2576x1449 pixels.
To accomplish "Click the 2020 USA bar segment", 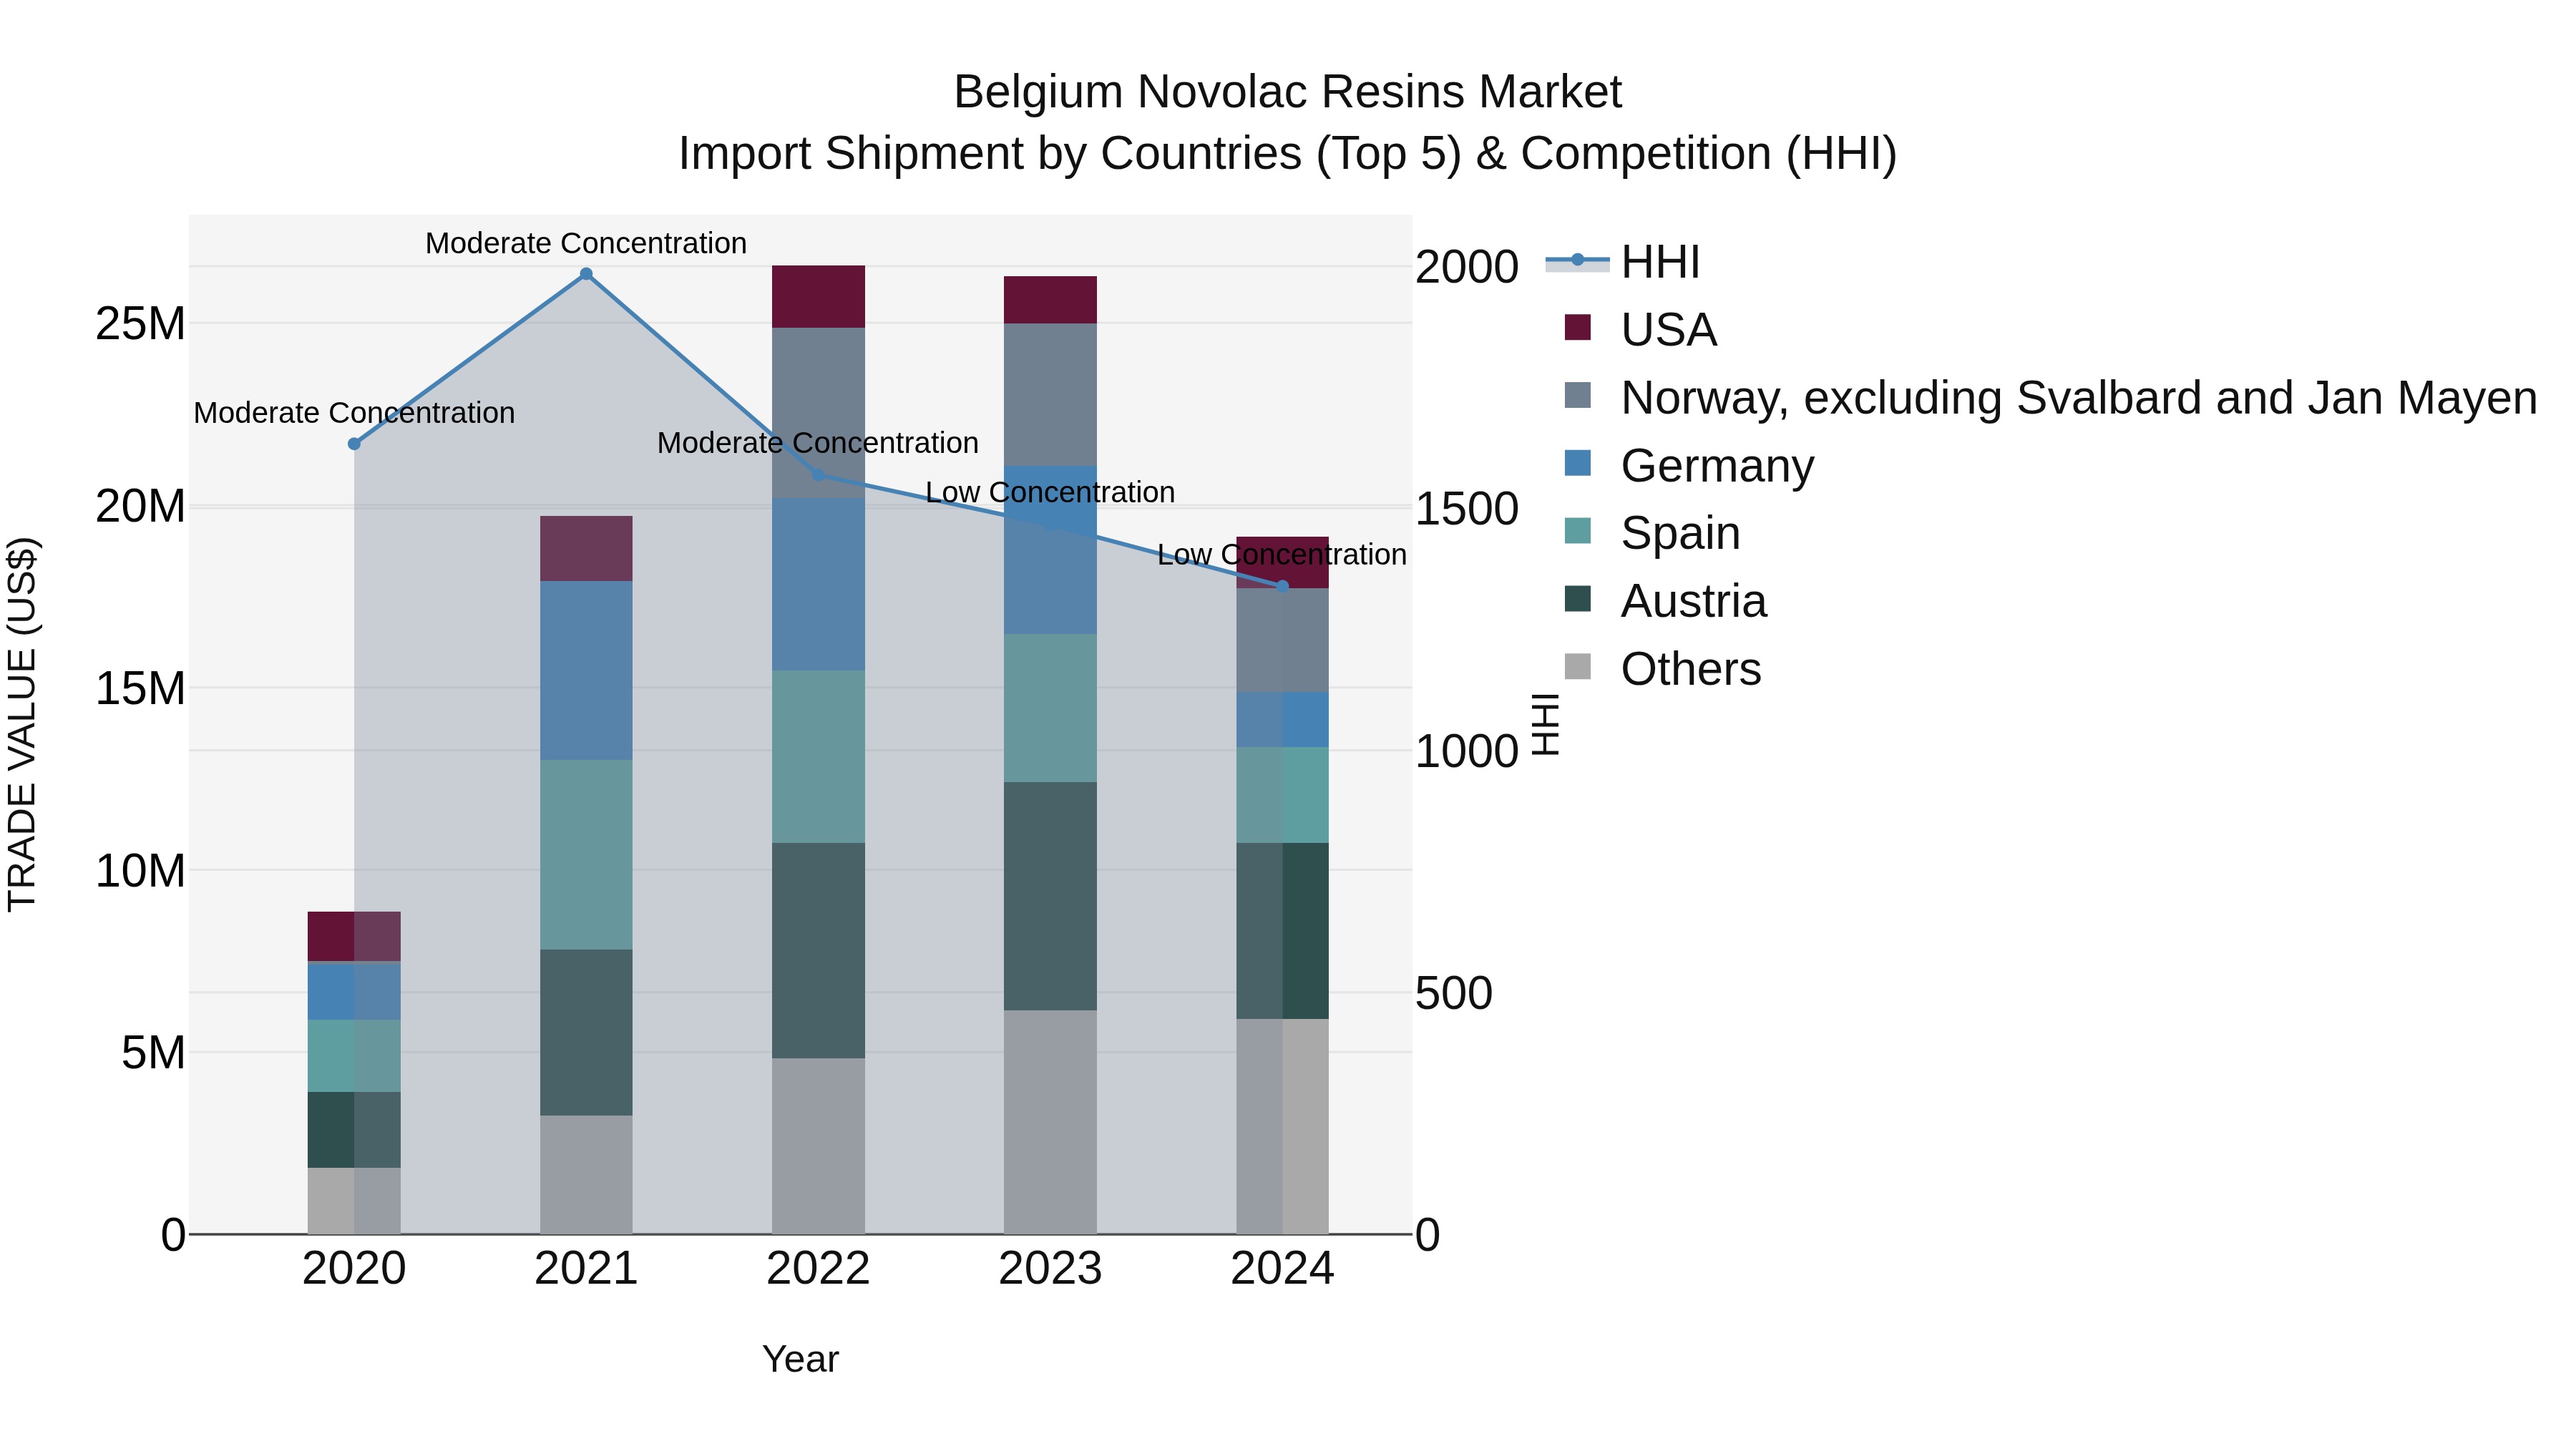I will click(x=354, y=937).
